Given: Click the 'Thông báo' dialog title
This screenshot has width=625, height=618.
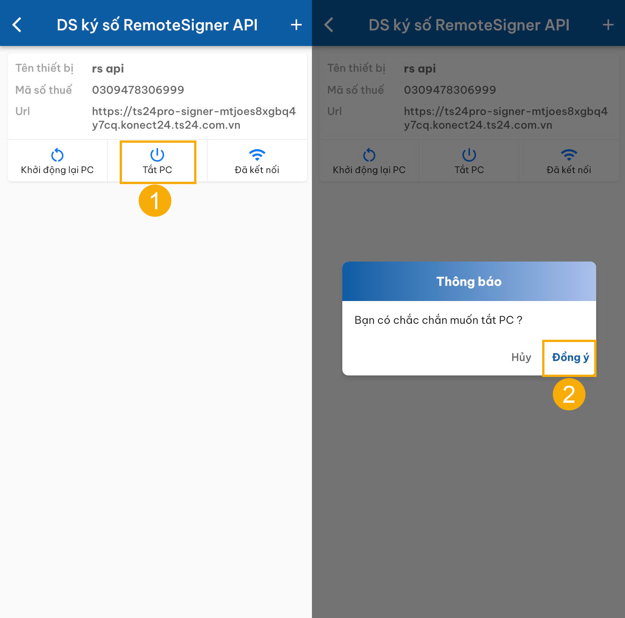Looking at the screenshot, I should [469, 282].
